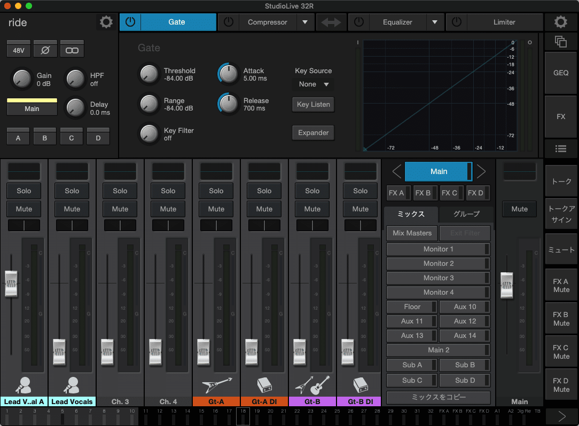Click the トーク talkback button
Screen dimensions: 579x426
coord(561,181)
